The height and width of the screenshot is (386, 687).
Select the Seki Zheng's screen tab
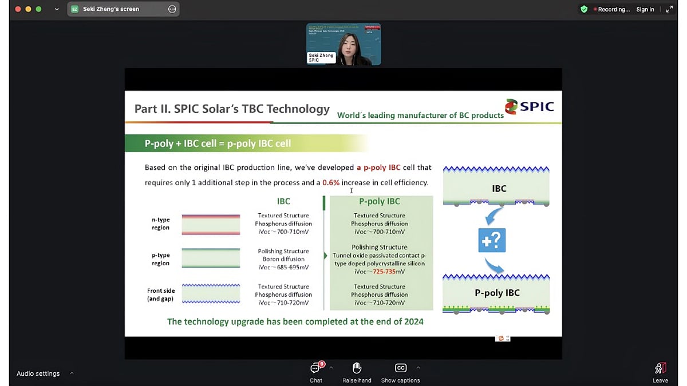111,9
